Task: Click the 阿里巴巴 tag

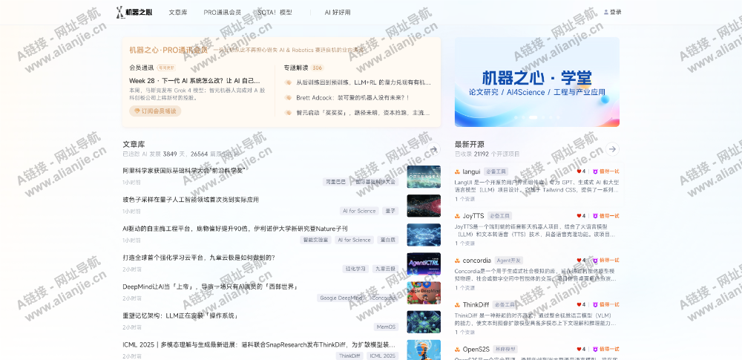Action: 334,182
